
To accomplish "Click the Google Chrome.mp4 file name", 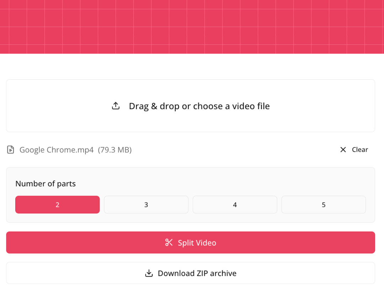I will coord(57,150).
